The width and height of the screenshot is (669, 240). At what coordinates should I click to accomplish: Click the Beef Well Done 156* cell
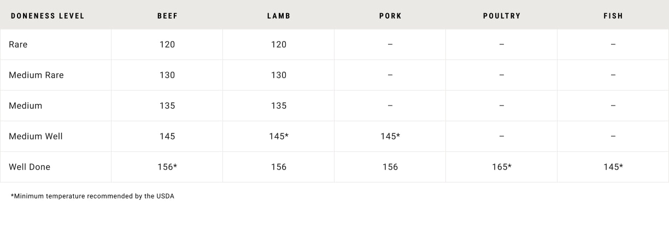(x=167, y=167)
